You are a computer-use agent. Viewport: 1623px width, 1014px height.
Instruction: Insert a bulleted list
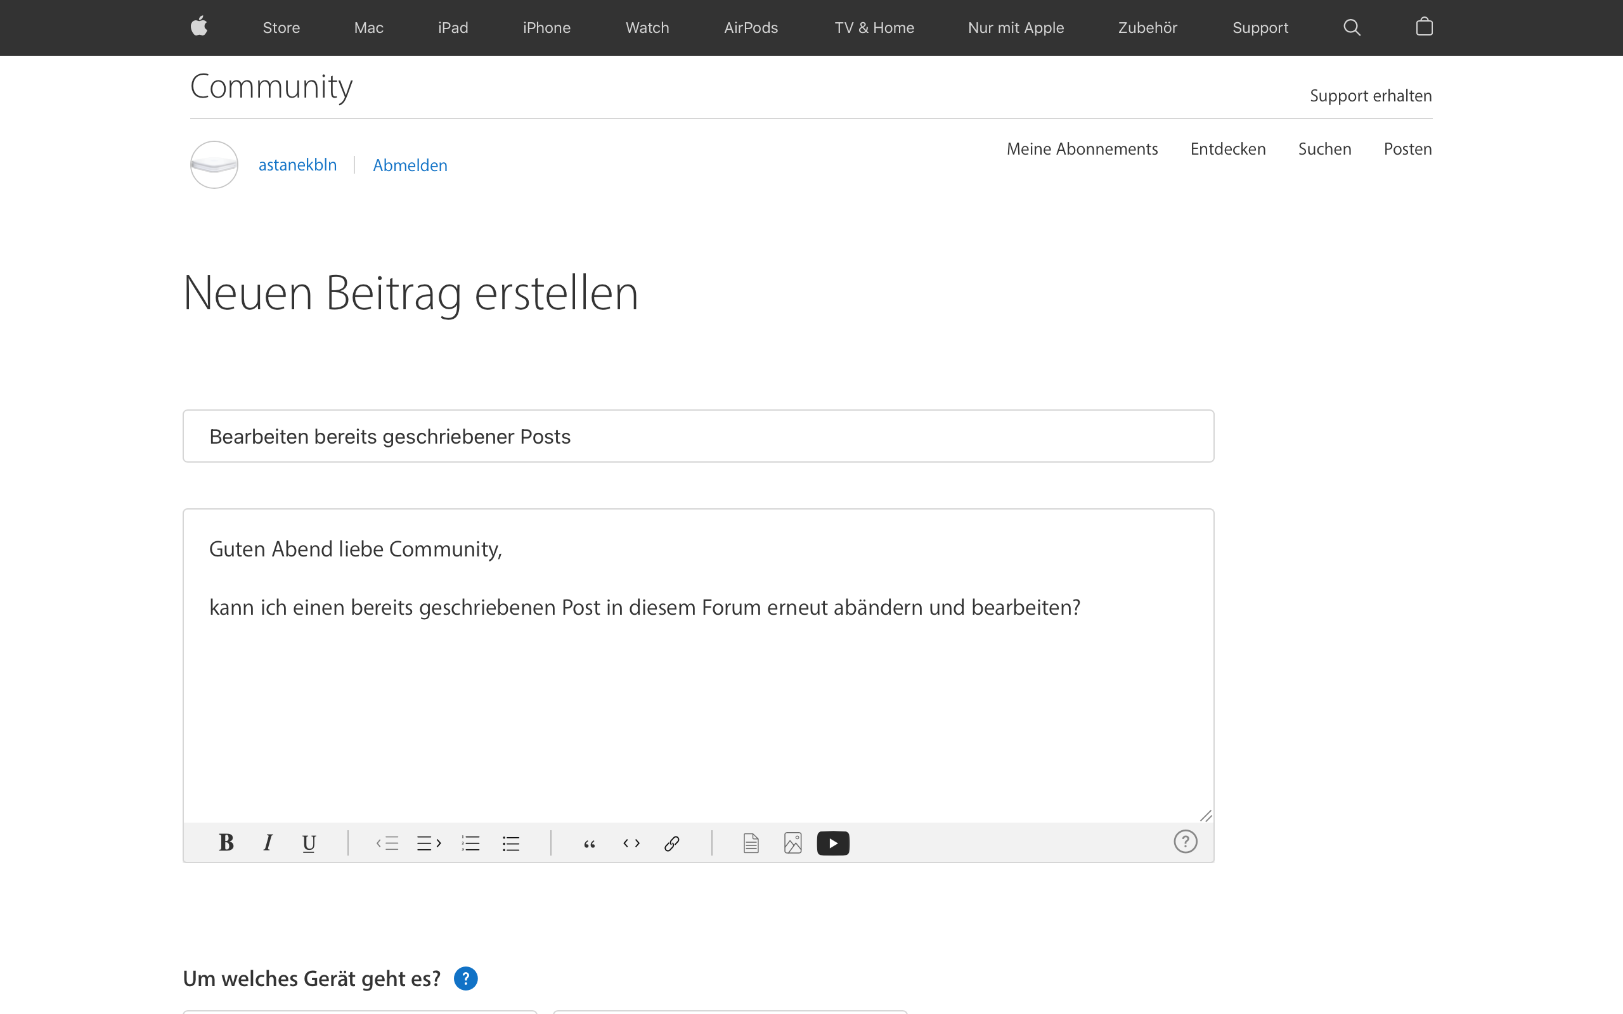(x=511, y=843)
